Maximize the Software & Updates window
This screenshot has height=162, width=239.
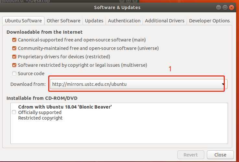(225, 7)
